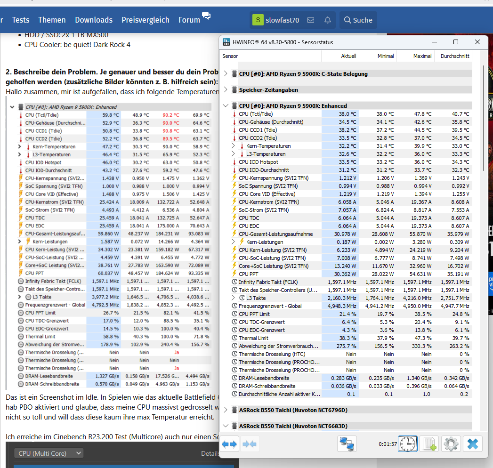The width and height of the screenshot is (493, 468).
Task: Expand Kern-Temperaturen in the HWiNFO window
Action: pos(233,145)
